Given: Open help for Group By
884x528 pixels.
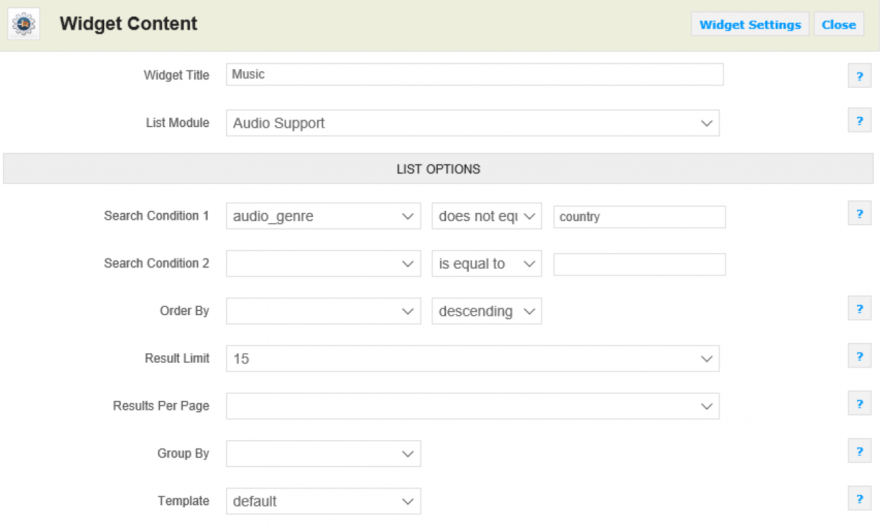Looking at the screenshot, I should click(x=859, y=451).
